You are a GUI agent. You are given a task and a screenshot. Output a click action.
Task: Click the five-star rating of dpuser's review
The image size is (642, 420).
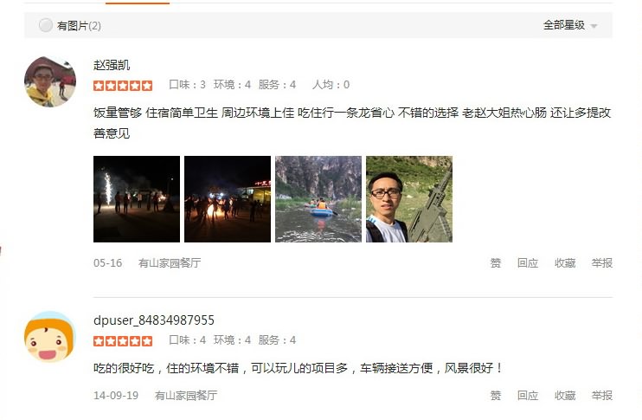coord(123,341)
